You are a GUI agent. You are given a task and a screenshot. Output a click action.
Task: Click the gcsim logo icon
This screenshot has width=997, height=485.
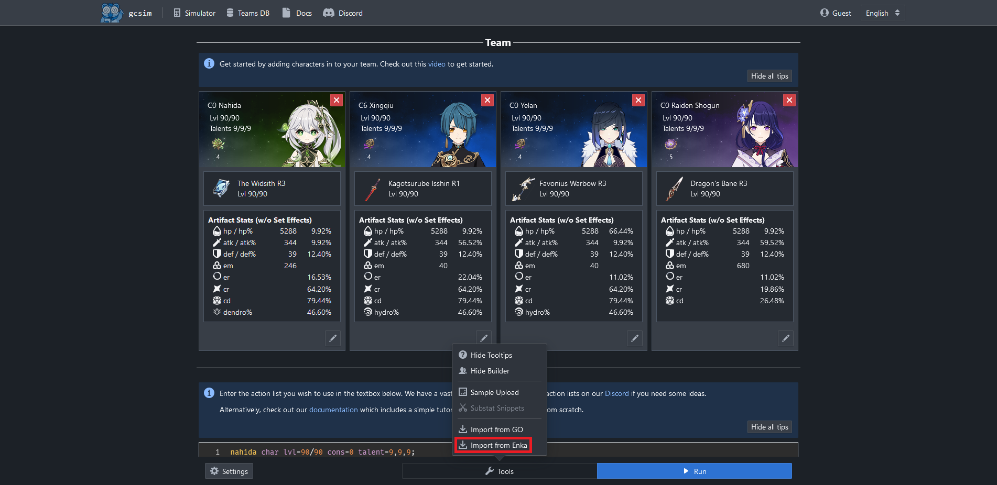click(x=111, y=13)
